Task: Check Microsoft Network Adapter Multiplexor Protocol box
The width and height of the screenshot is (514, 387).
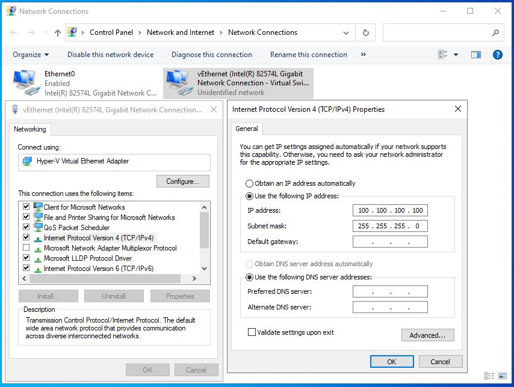Action: [x=26, y=247]
